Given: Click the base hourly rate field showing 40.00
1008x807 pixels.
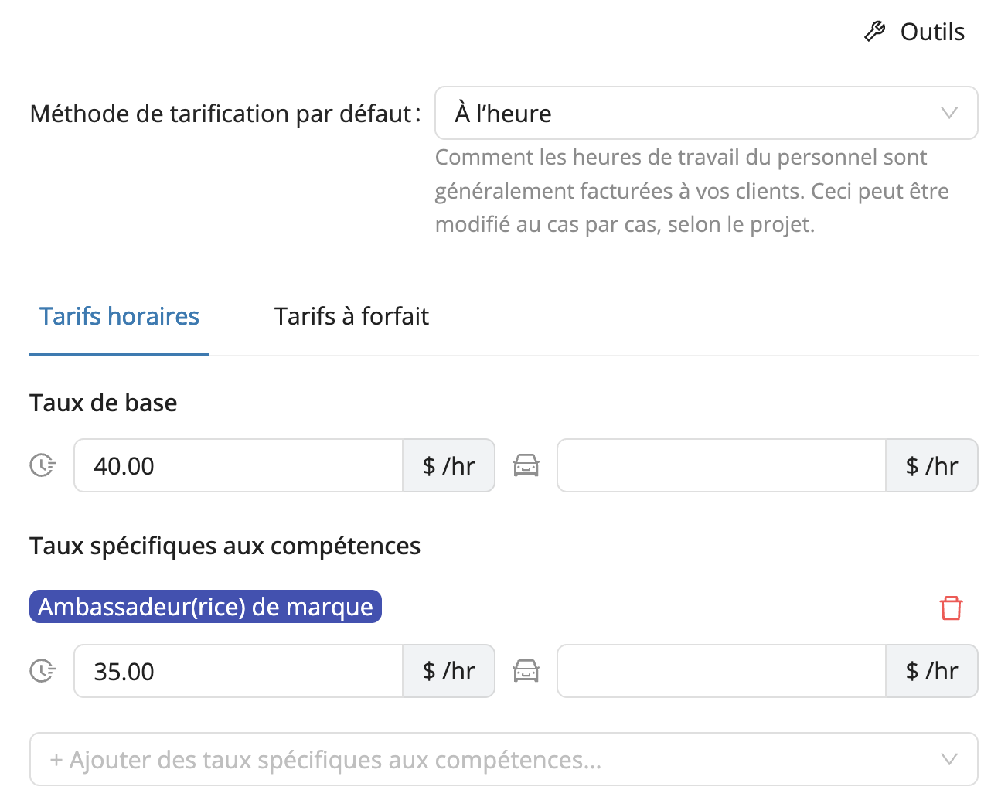Looking at the screenshot, I should 238,465.
